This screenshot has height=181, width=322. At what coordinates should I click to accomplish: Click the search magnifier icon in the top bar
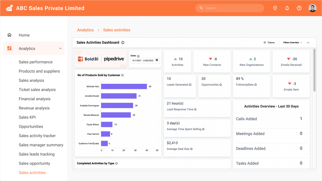pos(201,8)
